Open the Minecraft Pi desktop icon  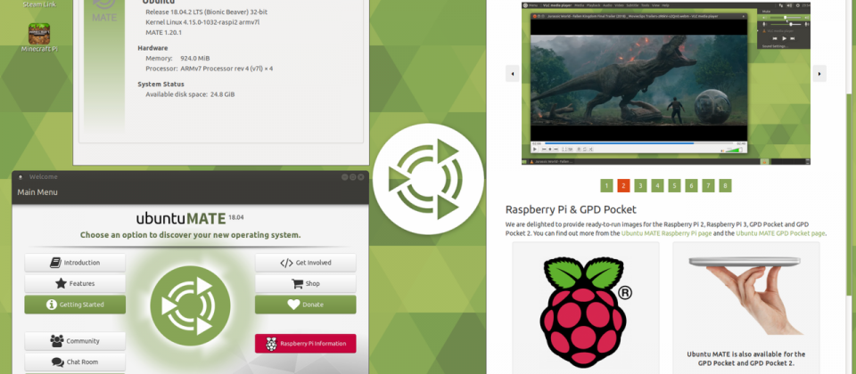pos(39,37)
